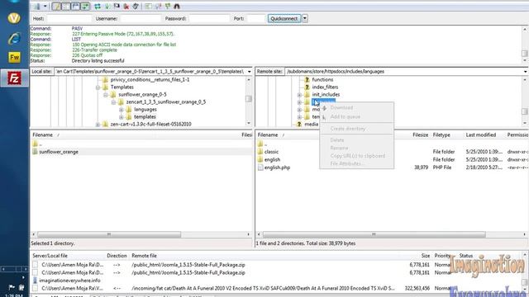Cancel the current operation icon
This screenshot has height=297, width=529.
pyautogui.click(x=117, y=6)
